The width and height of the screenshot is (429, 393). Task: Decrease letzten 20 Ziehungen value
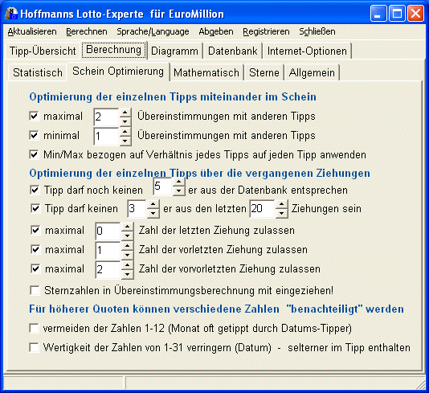[282, 213]
